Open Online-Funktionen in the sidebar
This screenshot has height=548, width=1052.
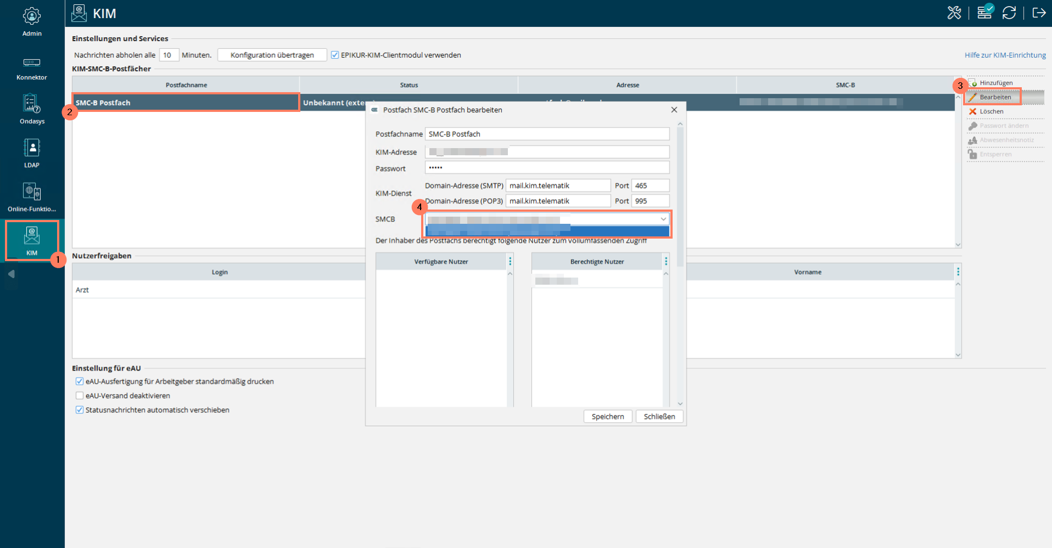tap(32, 197)
